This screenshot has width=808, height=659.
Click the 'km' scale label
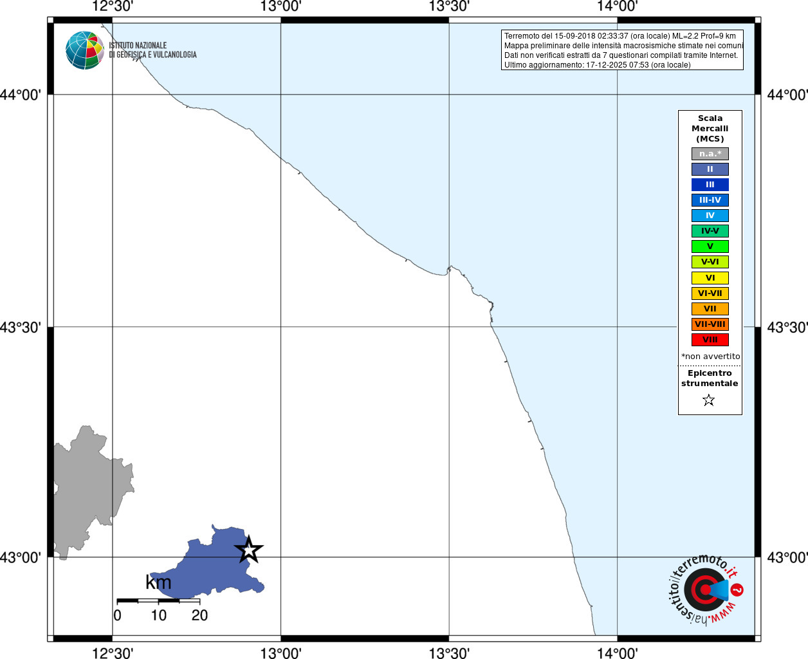158,582
